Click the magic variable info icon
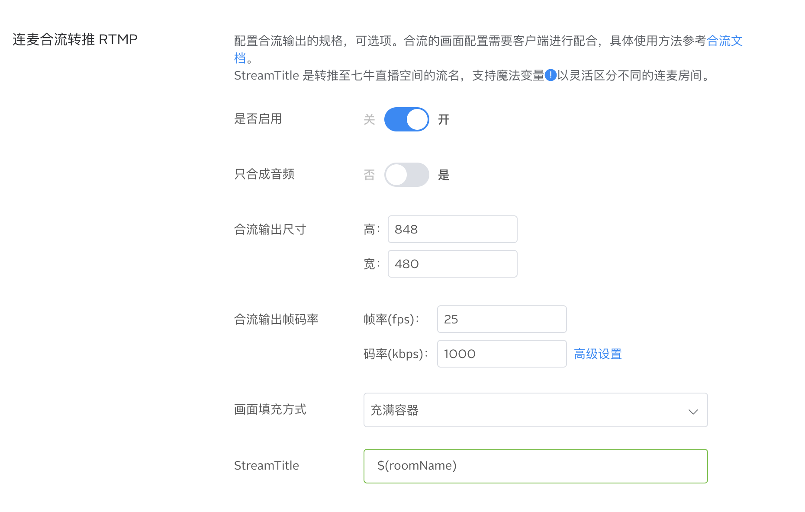Screen dimensions: 805x512 click(x=551, y=75)
